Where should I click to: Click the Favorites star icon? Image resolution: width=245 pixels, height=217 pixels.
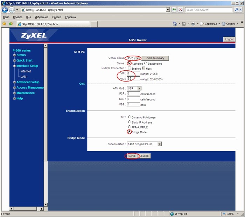[4, 23]
